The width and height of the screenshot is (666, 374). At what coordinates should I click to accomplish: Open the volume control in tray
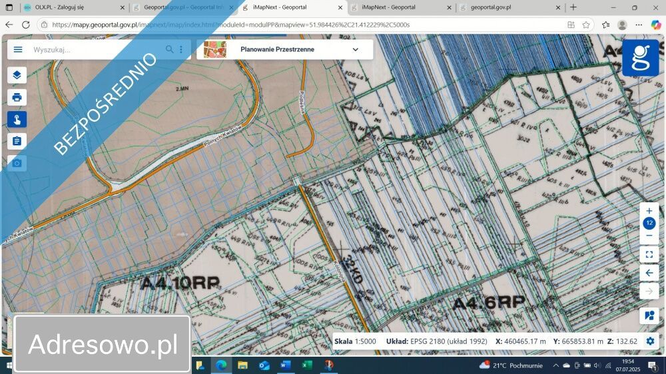pos(597,365)
